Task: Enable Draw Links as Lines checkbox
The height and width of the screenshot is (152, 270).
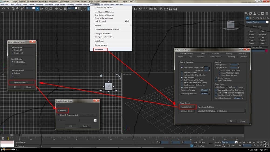Action: click(182, 72)
